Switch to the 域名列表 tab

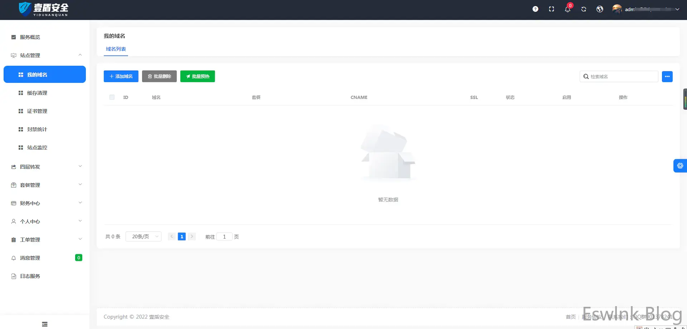(116, 49)
